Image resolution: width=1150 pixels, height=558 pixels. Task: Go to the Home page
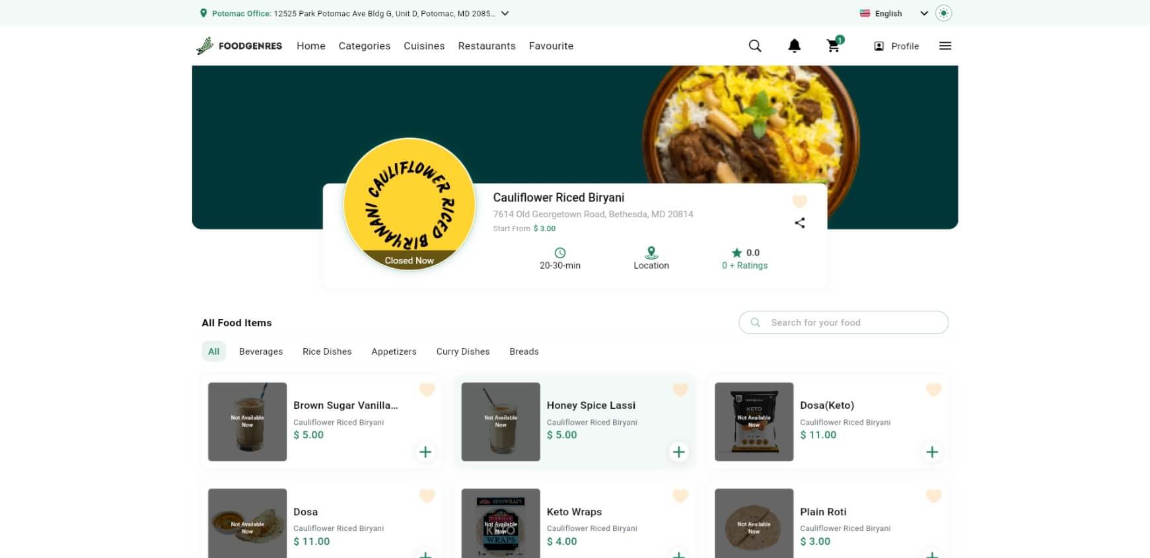point(311,46)
